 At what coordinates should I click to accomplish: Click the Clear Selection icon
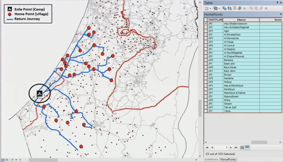point(235,8)
